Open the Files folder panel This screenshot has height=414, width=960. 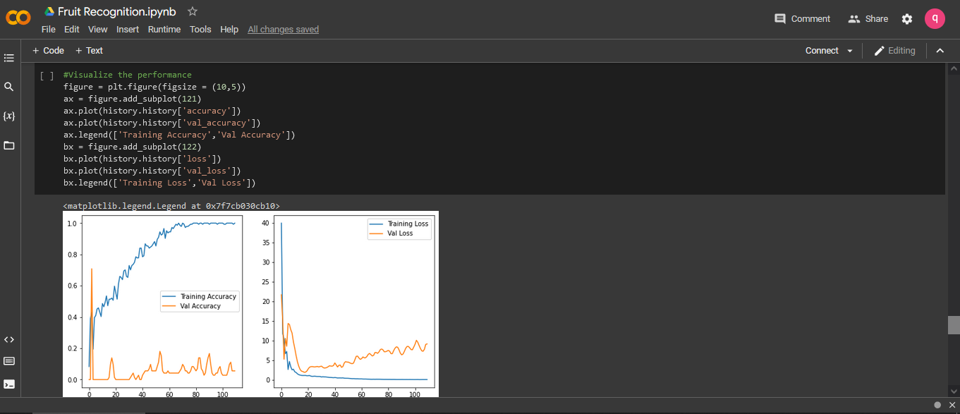[9, 145]
